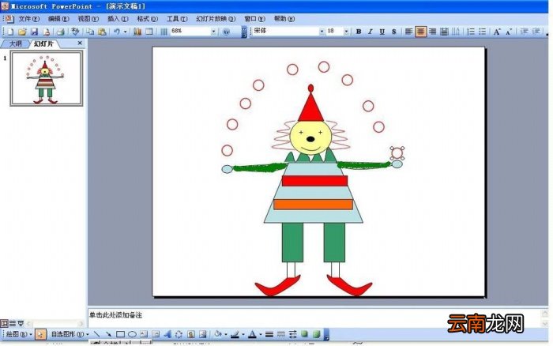Toggle Underline formatting
The width and height of the screenshot is (553, 346).
click(x=382, y=32)
